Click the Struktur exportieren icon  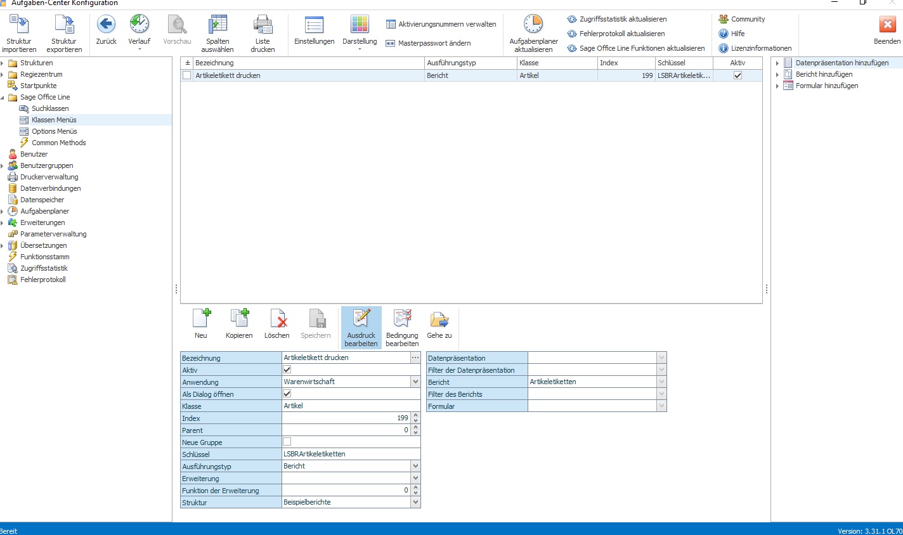coord(64,25)
